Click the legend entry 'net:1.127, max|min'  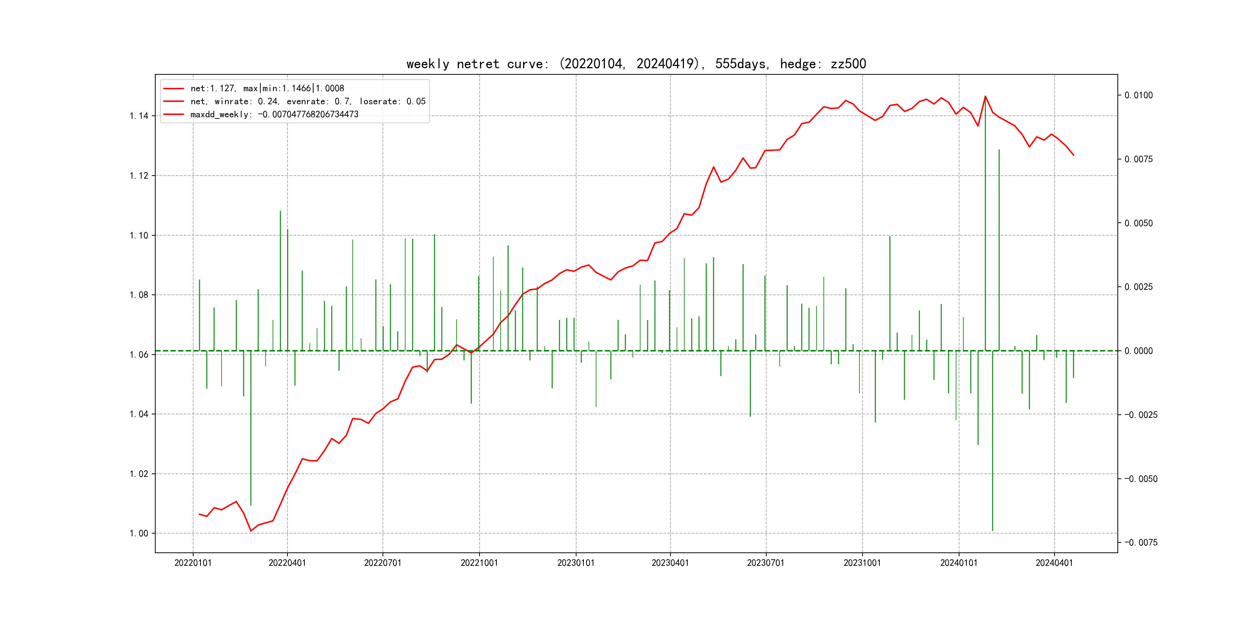point(267,88)
